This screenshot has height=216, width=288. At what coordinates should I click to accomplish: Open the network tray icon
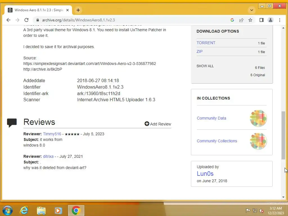(x=255, y=210)
